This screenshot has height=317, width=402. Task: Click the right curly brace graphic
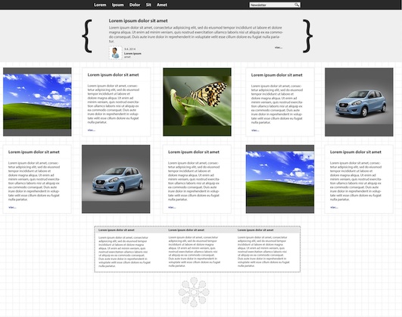point(307,36)
